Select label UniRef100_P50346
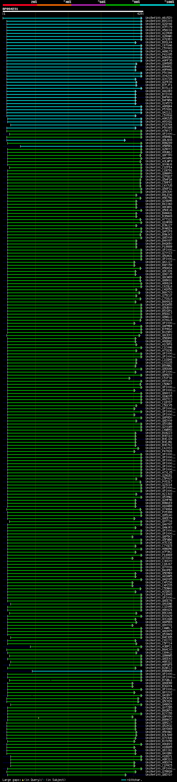 point(159,73)
